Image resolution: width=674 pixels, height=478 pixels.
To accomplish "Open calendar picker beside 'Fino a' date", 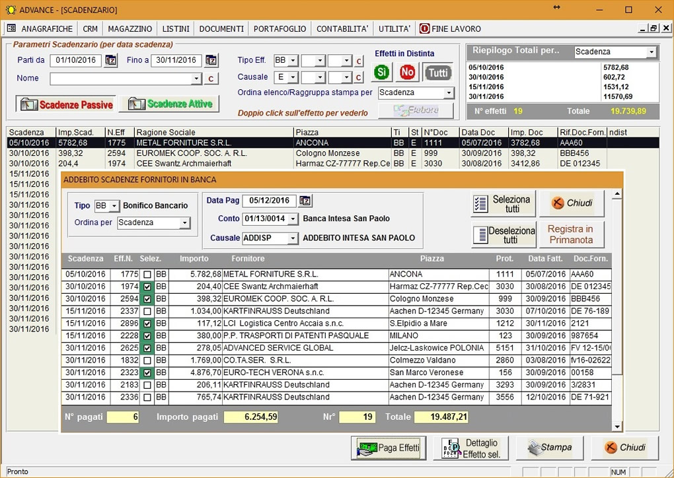I will 211,60.
